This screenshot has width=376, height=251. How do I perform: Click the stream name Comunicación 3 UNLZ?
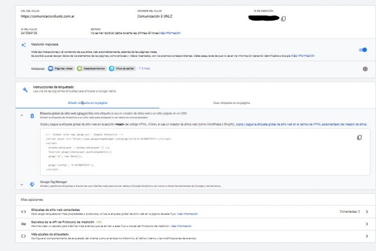click(x=155, y=17)
